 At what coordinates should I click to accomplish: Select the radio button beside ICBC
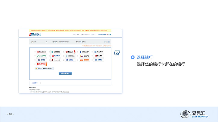(x=35, y=52)
